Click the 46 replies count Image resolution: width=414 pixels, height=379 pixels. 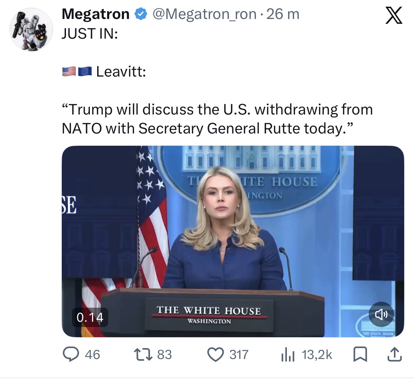pos(92,354)
